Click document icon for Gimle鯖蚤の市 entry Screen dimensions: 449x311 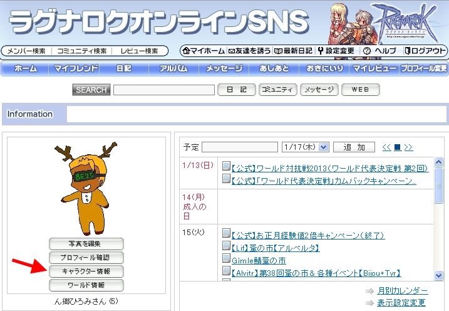click(226, 258)
